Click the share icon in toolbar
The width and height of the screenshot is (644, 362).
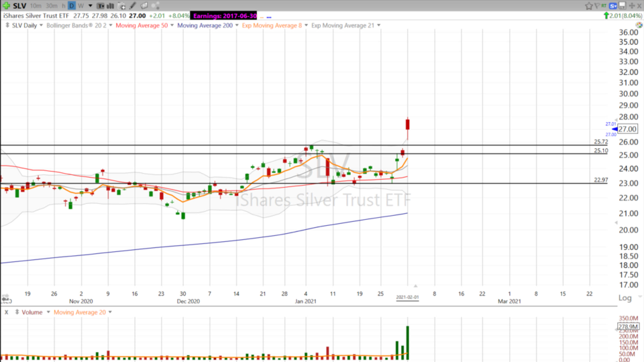pos(156,6)
